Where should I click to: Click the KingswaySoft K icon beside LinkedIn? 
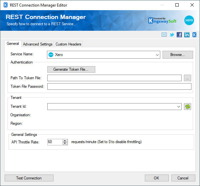click(x=194, y=35)
